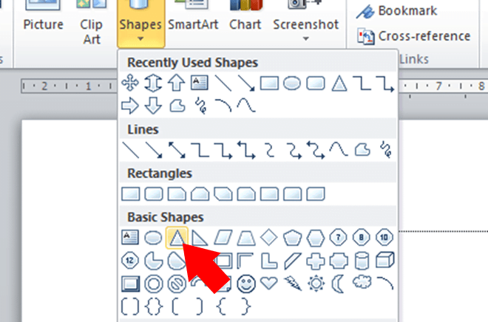Select the Sun shape
This screenshot has height=322, width=488.
[316, 282]
